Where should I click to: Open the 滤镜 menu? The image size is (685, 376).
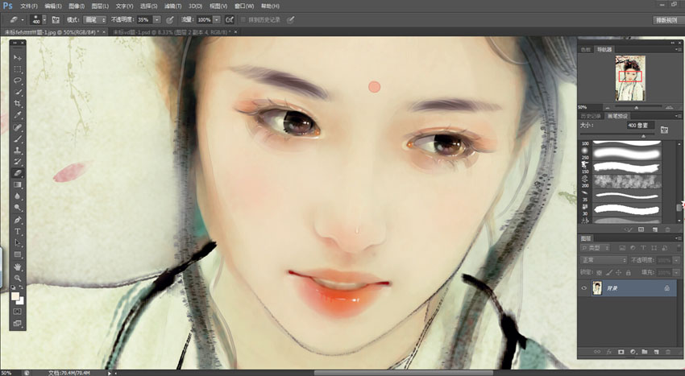coord(170,6)
